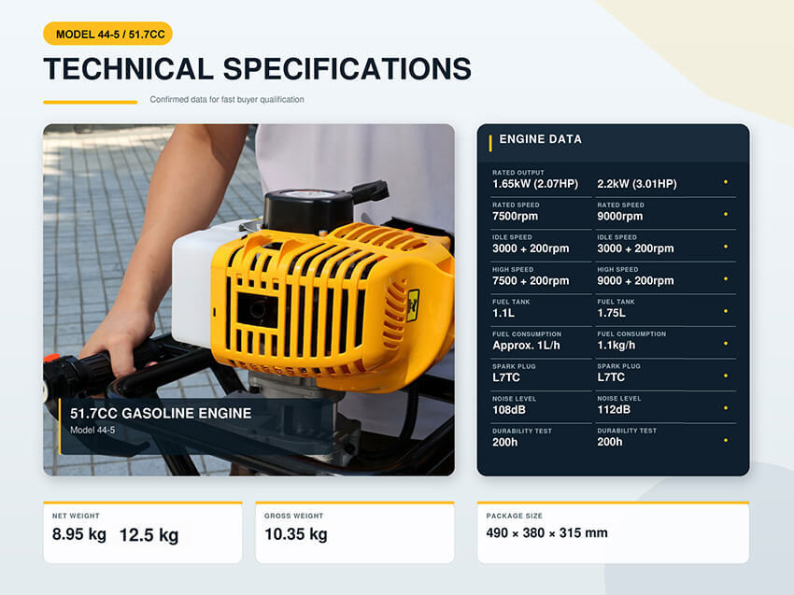The height and width of the screenshot is (595, 794).
Task: Select the "1.1kg/h" fuel consumption value
Action: [617, 346]
